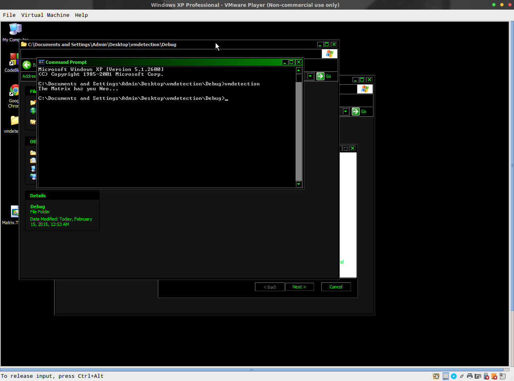Open VMware Player File menu
514x381 pixels.
(x=9, y=15)
